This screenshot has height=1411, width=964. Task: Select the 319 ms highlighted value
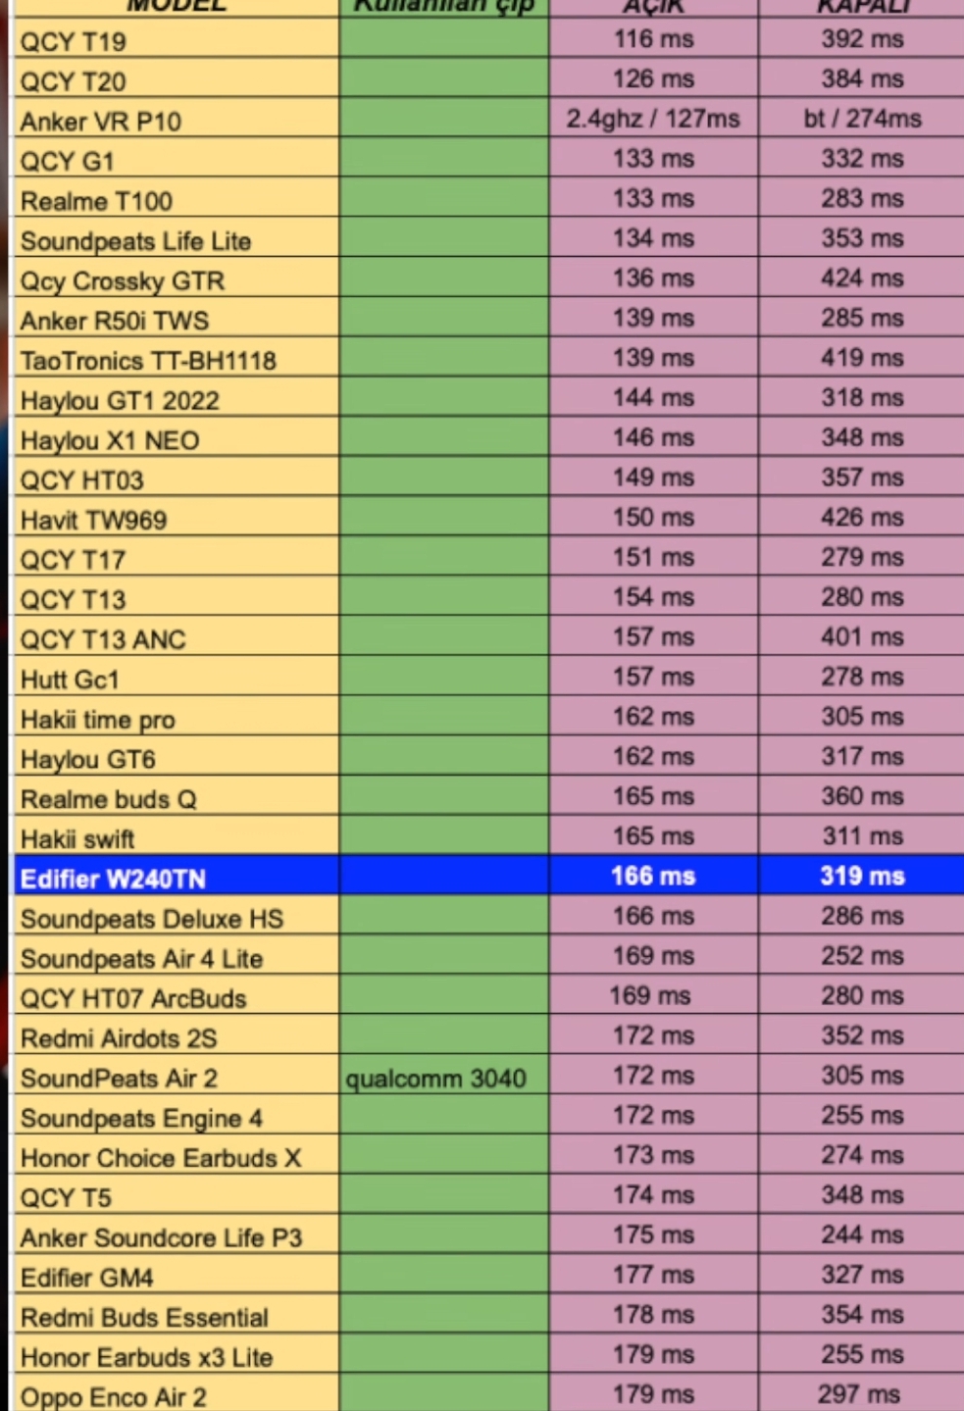tap(862, 876)
